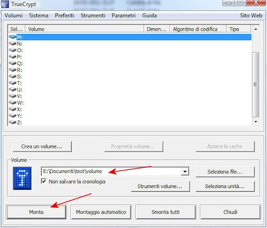Screen dimensions: 267x228
Task: Open the Strumenti menu
Action: [93, 15]
